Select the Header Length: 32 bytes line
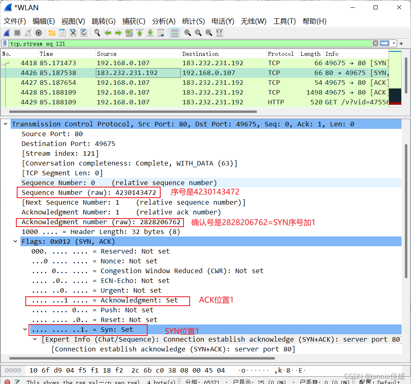The image size is (411, 384). (x=101, y=232)
